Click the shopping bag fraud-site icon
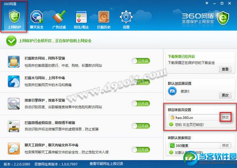Viewport: 237px width, 168px height. pos(14,61)
